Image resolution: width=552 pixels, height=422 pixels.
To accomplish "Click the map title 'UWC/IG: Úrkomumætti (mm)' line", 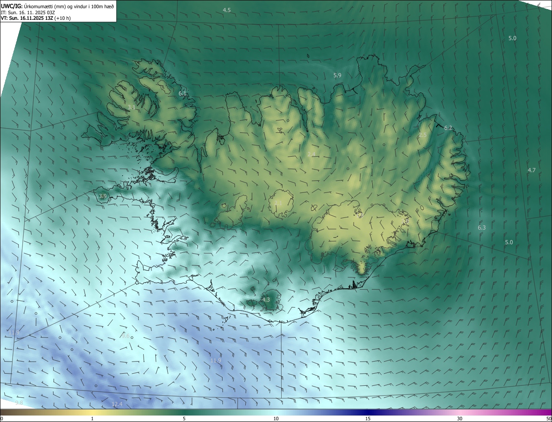I will (57, 6).
